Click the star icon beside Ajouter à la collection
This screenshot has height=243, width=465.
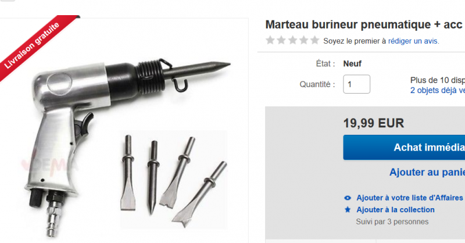tap(348, 210)
